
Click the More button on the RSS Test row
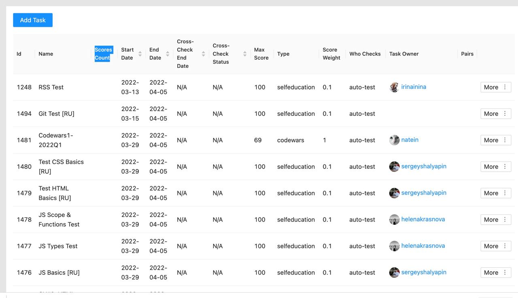click(492, 87)
